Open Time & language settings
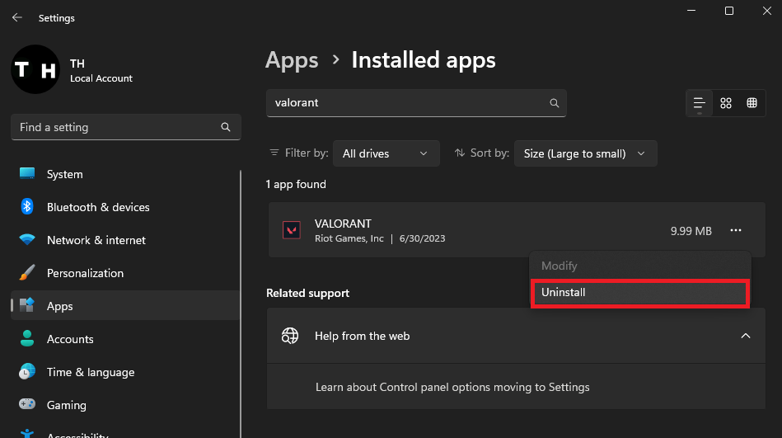This screenshot has width=782, height=438. [x=90, y=372]
